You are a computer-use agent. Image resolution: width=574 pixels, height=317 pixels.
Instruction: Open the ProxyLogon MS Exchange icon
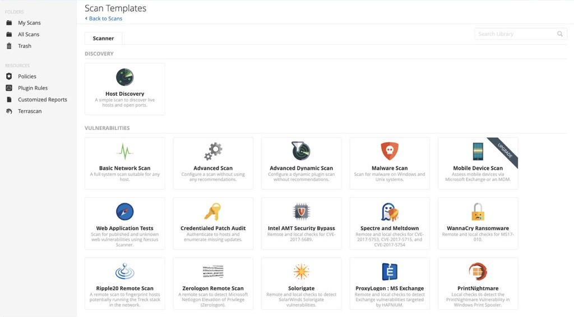point(390,272)
